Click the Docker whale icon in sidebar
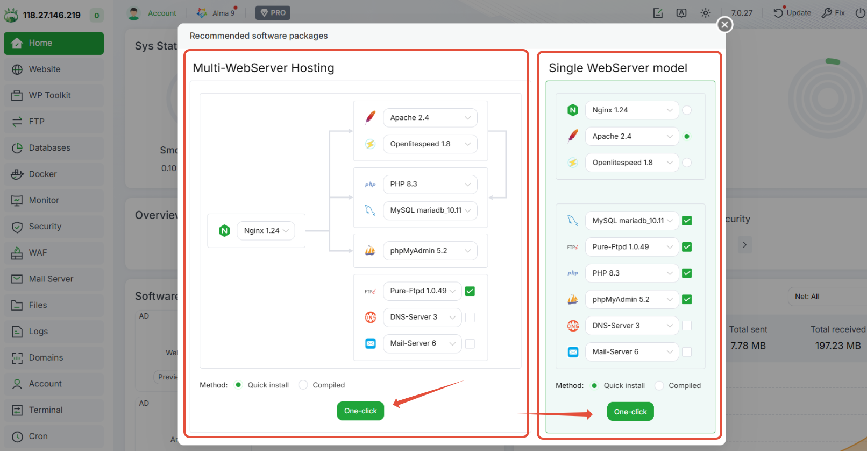This screenshot has width=867, height=451. coord(17,174)
